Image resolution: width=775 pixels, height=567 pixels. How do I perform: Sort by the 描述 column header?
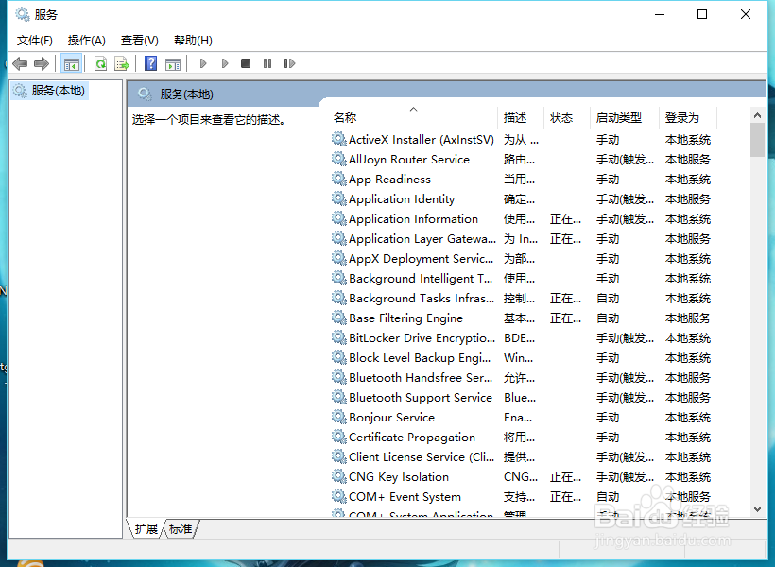coord(521,117)
